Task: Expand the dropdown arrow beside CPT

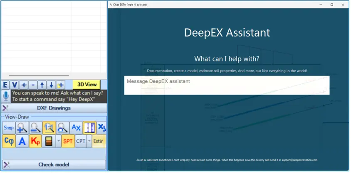Action: 89,141
